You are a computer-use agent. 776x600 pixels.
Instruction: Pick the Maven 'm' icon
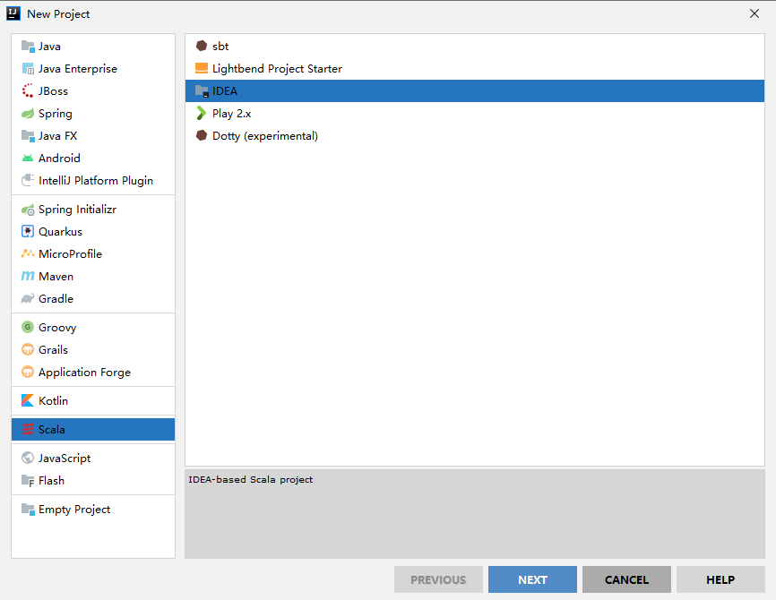tap(28, 276)
